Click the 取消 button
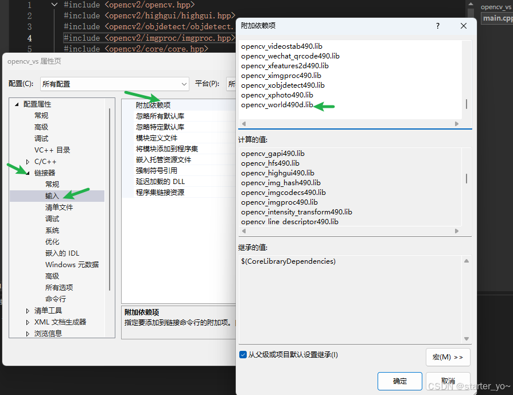Image resolution: width=513 pixels, height=395 pixels. tap(448, 381)
